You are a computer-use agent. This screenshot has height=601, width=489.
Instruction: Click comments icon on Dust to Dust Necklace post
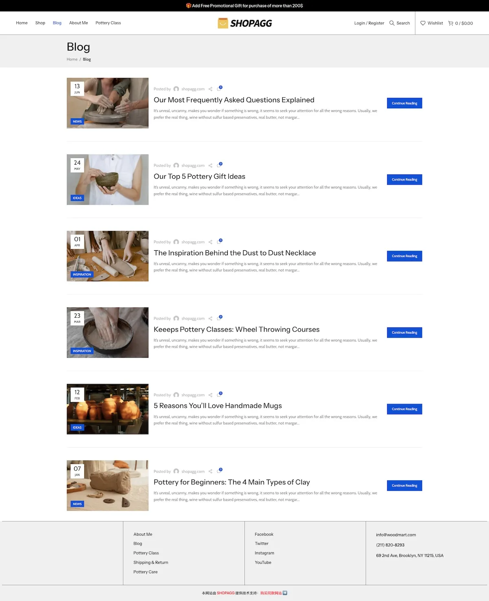[219, 241]
